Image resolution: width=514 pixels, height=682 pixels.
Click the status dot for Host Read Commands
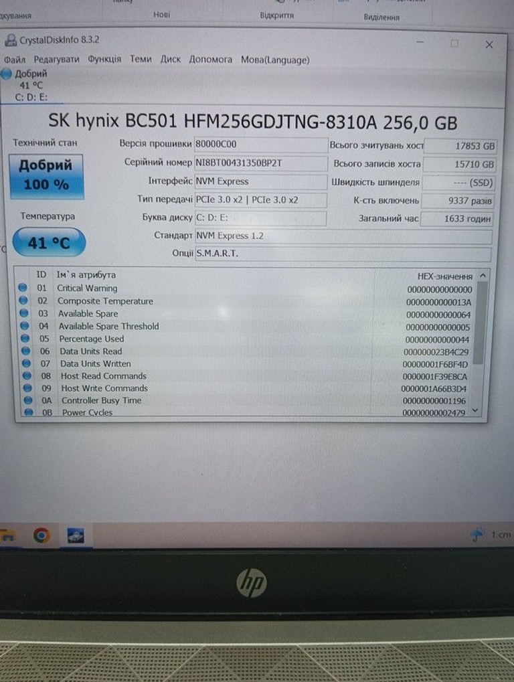(x=27, y=375)
